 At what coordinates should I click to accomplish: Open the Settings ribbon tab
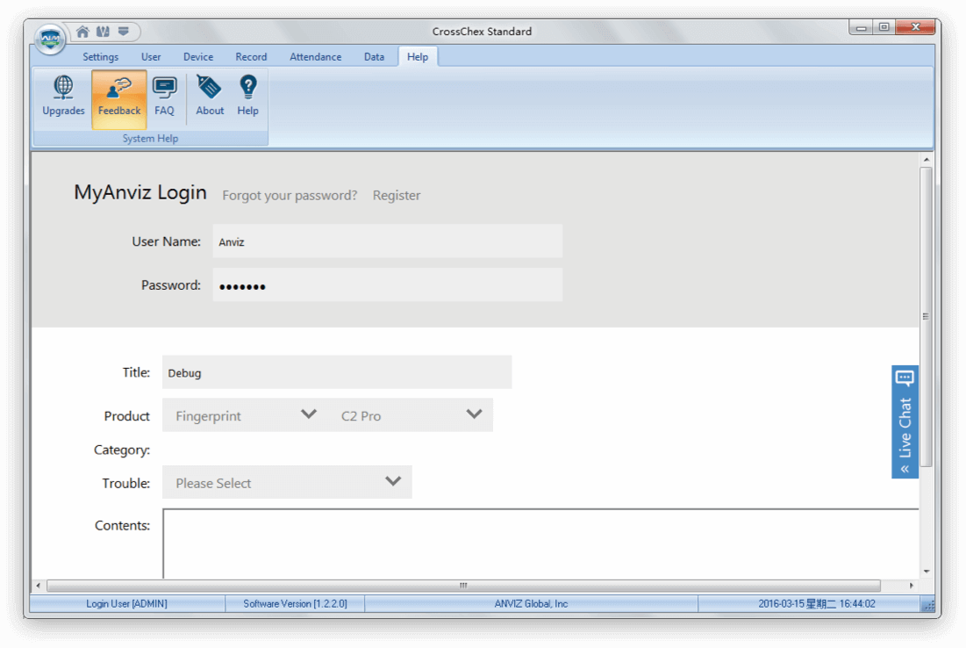tap(100, 57)
